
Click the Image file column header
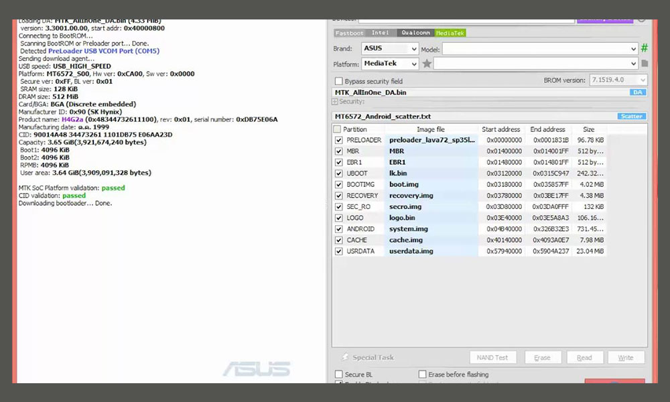(x=431, y=129)
